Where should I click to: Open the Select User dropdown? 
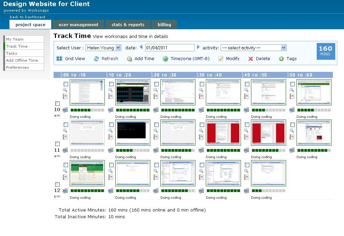pos(103,48)
